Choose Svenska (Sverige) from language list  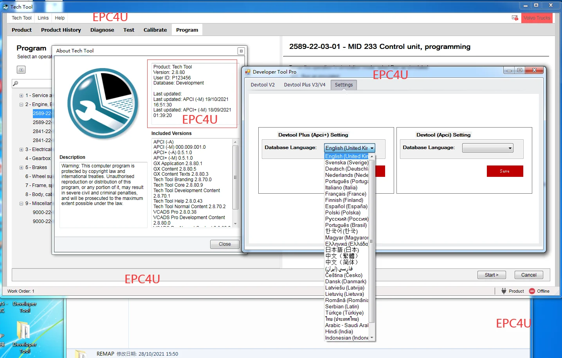[347, 163]
